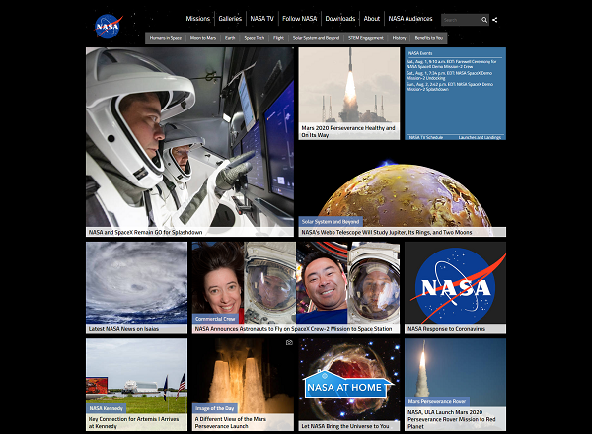Open the astronauts in SpaceX capsule photo

coord(189,137)
